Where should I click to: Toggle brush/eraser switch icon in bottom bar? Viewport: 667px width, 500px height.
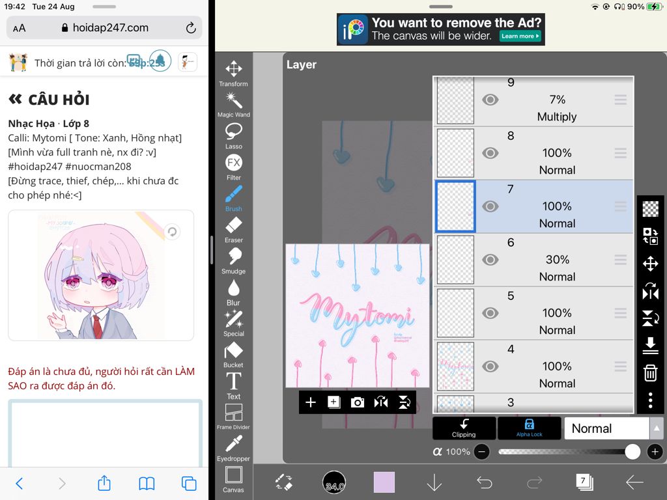click(x=284, y=482)
